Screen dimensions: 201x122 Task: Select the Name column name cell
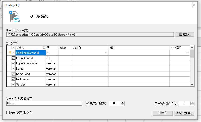(30, 69)
